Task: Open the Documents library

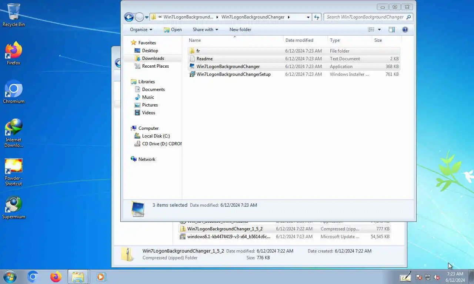Action: 153,89
